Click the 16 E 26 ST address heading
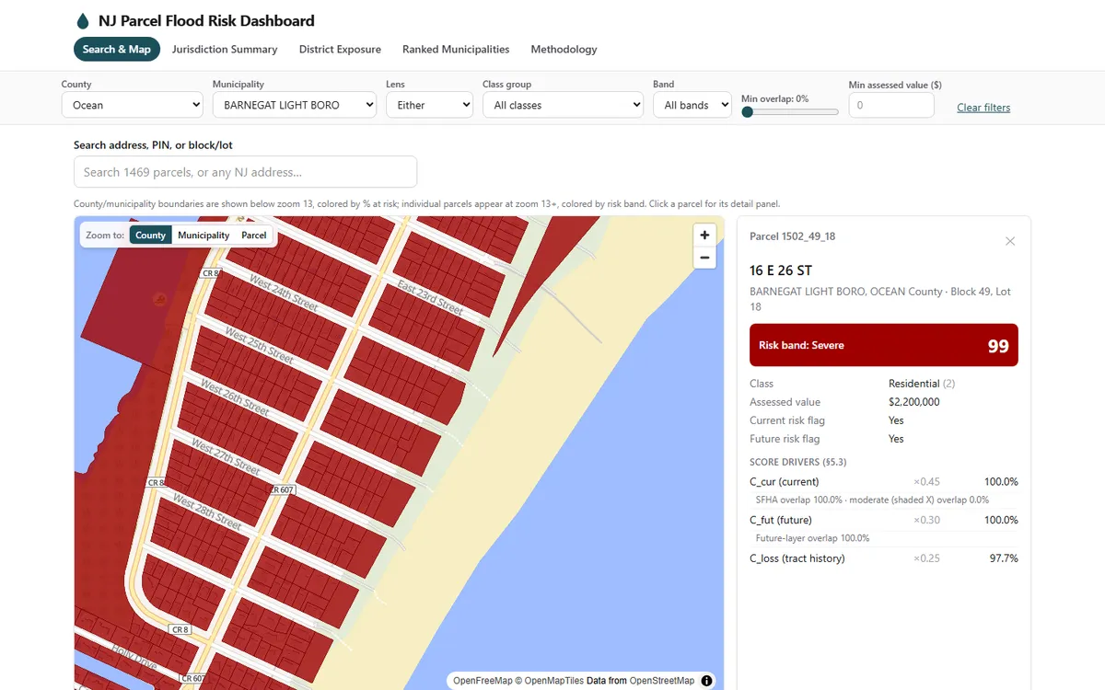1105x690 pixels. [781, 270]
